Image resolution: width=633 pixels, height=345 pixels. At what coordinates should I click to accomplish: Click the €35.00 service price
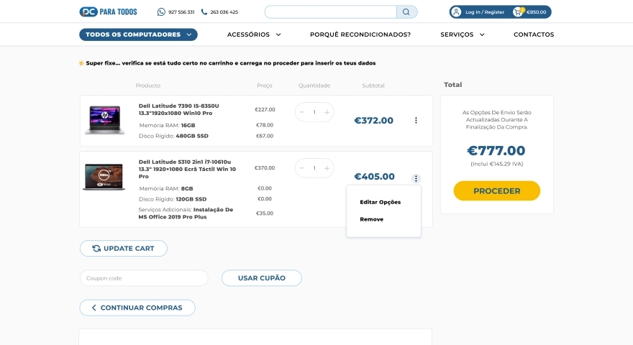(265, 213)
